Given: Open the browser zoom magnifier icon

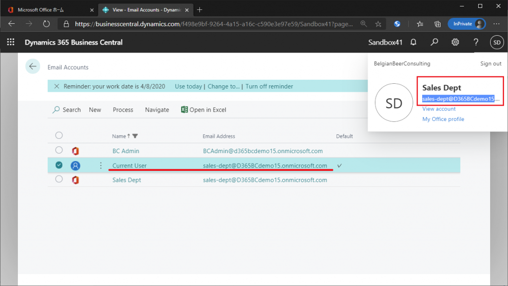Looking at the screenshot, I should click(364, 24).
